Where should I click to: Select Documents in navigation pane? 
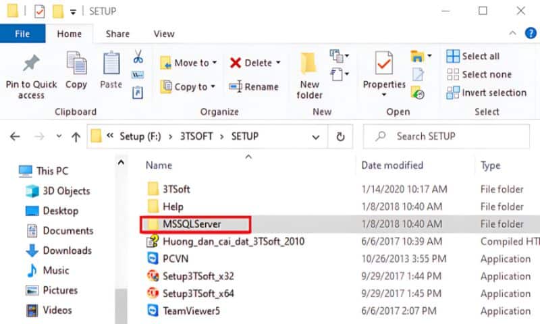tap(59, 231)
